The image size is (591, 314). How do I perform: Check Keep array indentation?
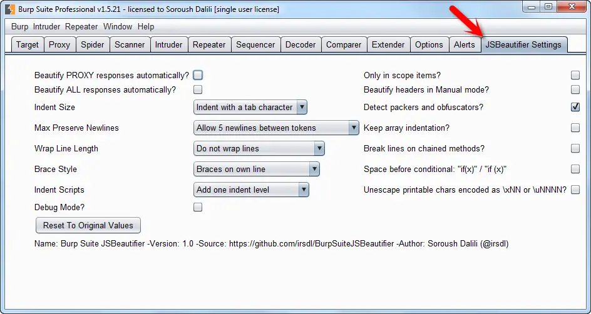pyautogui.click(x=575, y=128)
